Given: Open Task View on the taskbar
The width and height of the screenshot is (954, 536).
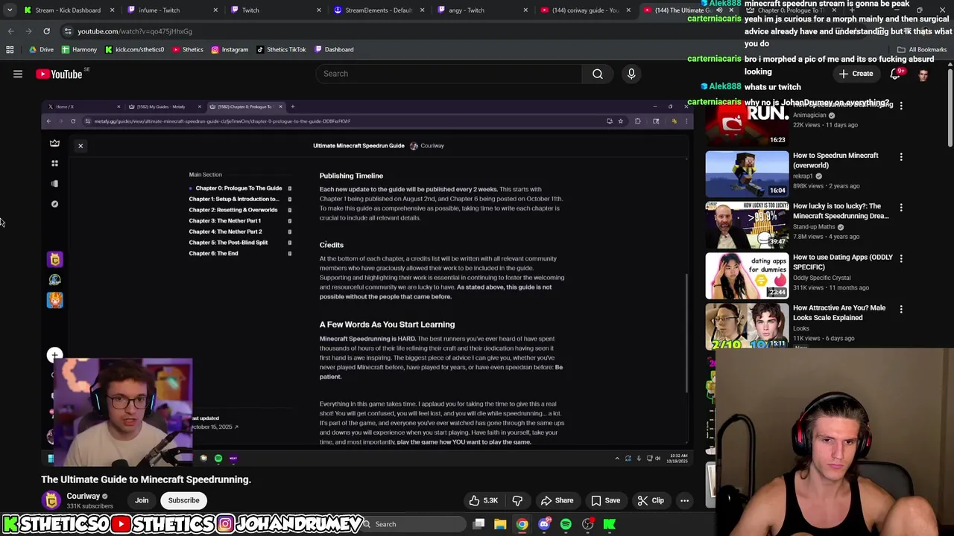Looking at the screenshot, I should 478,524.
